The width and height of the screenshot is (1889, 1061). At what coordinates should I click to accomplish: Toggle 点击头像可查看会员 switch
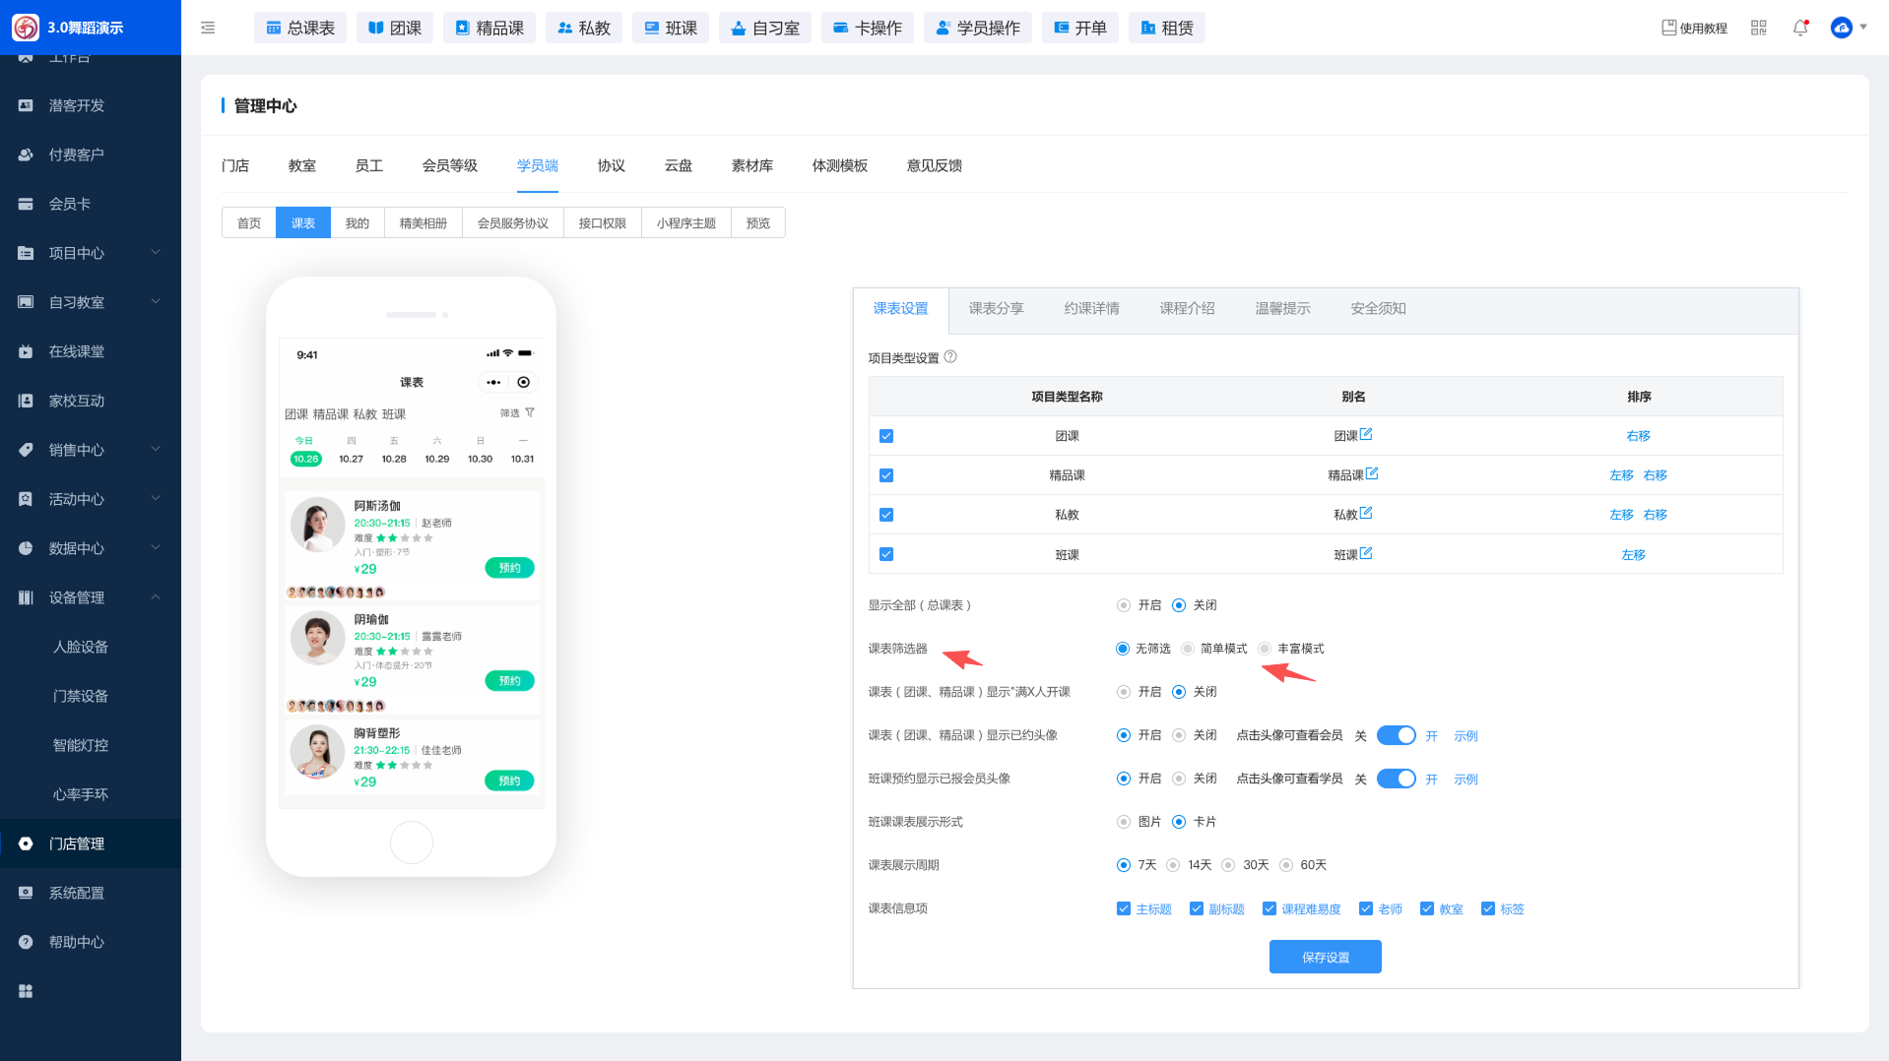point(1396,735)
